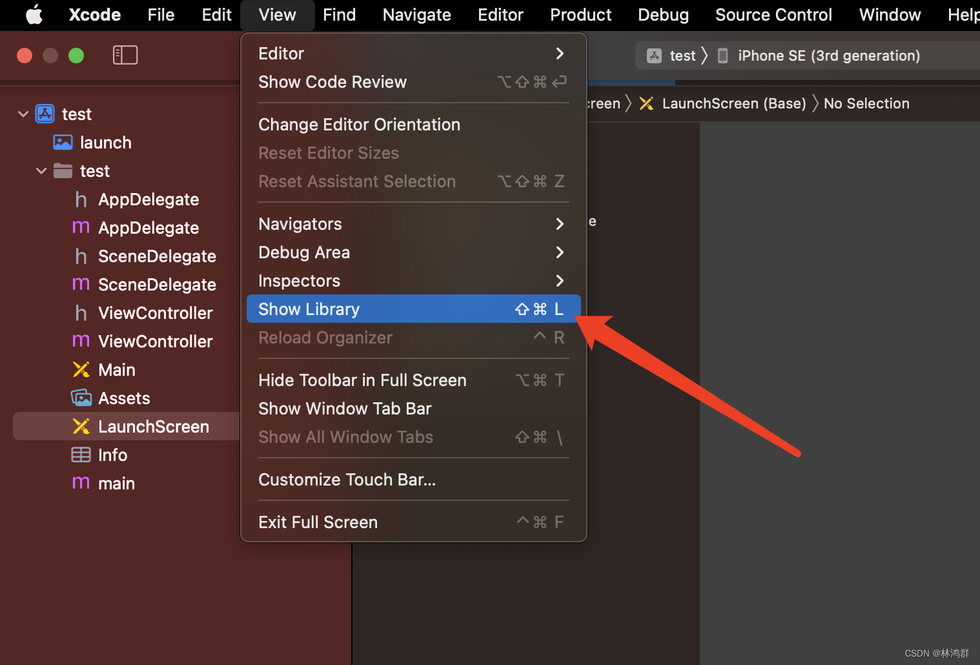Image resolution: width=980 pixels, height=665 pixels.
Task: Click the Main storyboard icon
Action: point(81,369)
